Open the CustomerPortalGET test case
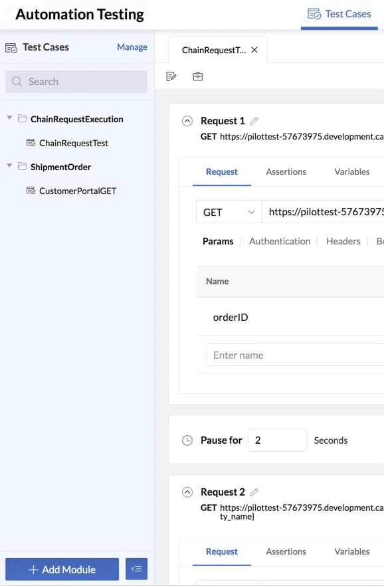The image size is (384, 586). 78,191
